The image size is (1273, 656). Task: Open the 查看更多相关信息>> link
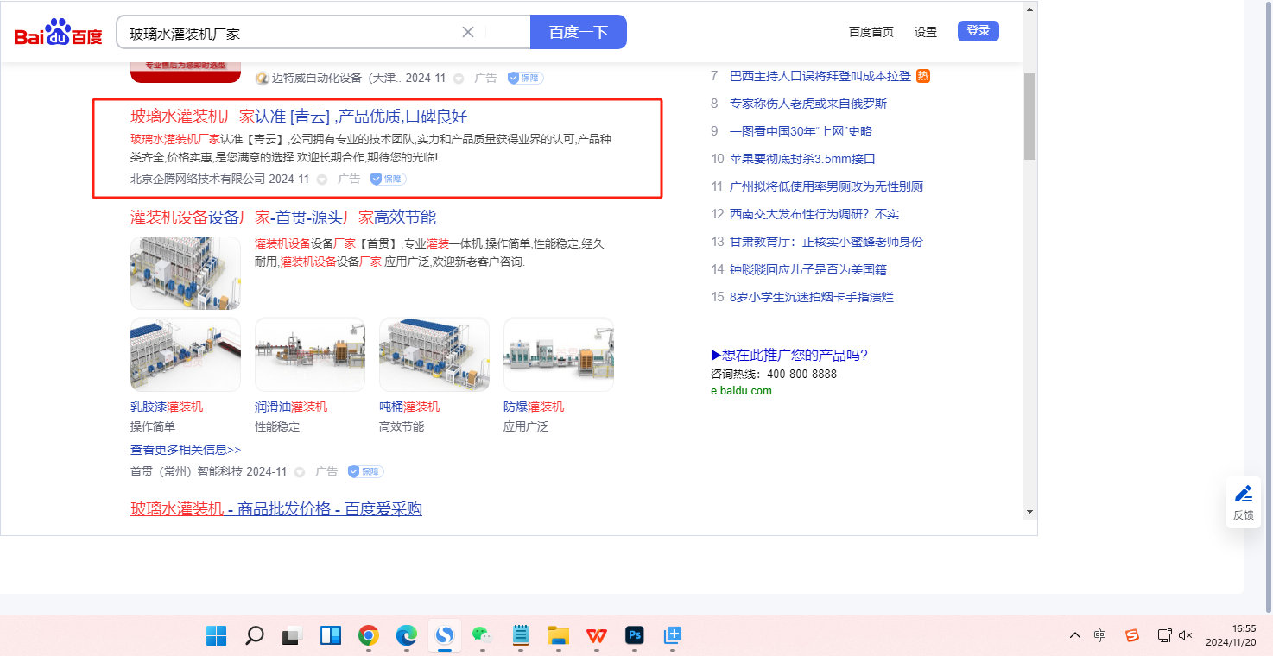(185, 450)
